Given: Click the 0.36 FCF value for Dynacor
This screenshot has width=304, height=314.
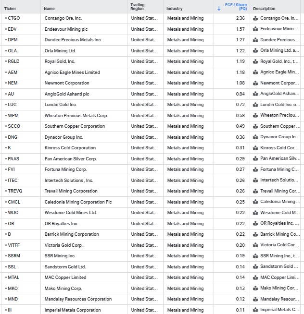Looking at the screenshot, I should pos(240,137).
